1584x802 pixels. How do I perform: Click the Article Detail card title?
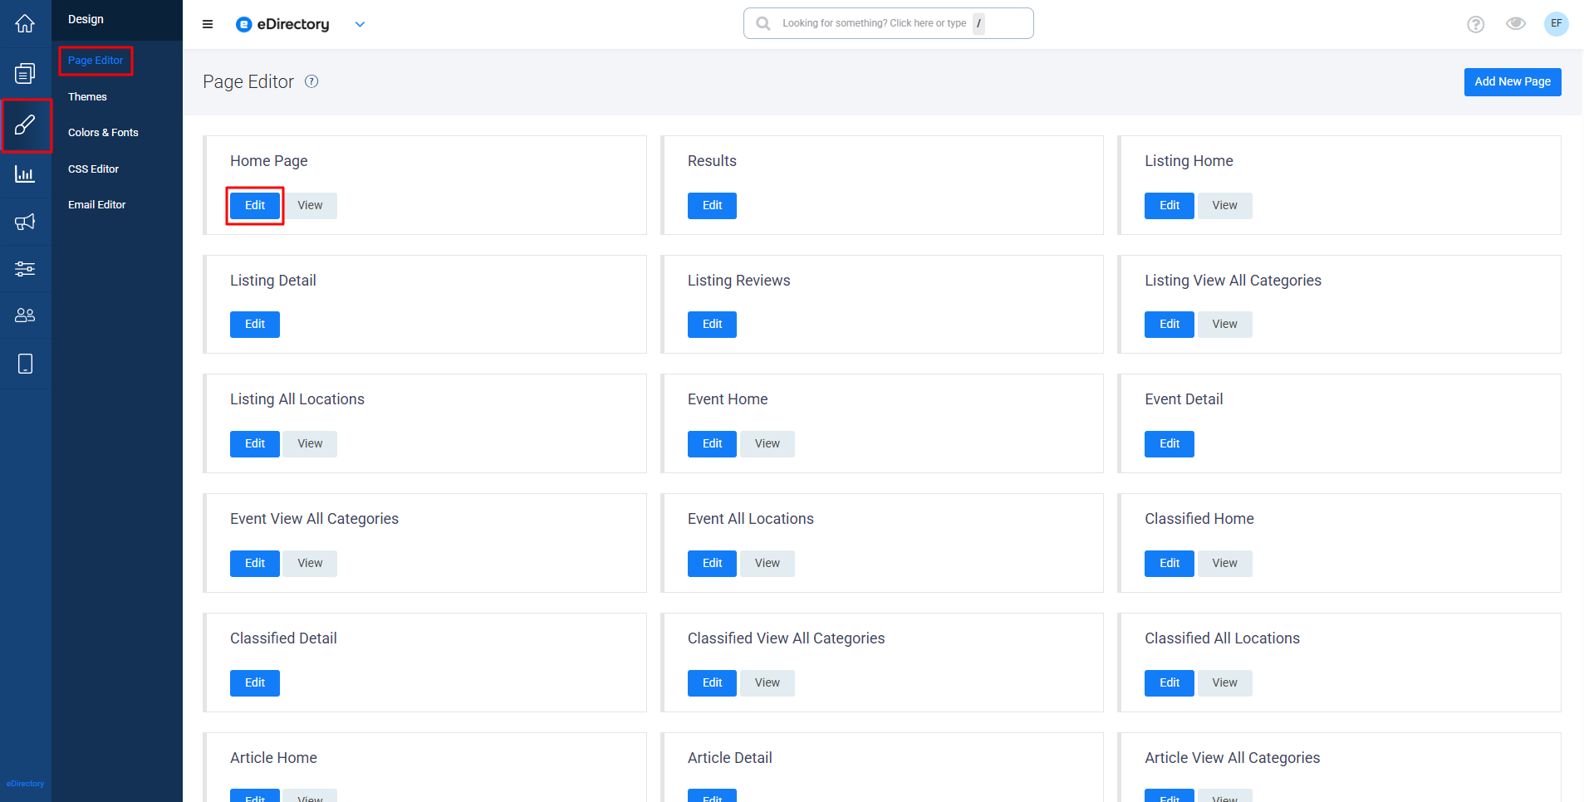pyautogui.click(x=729, y=758)
